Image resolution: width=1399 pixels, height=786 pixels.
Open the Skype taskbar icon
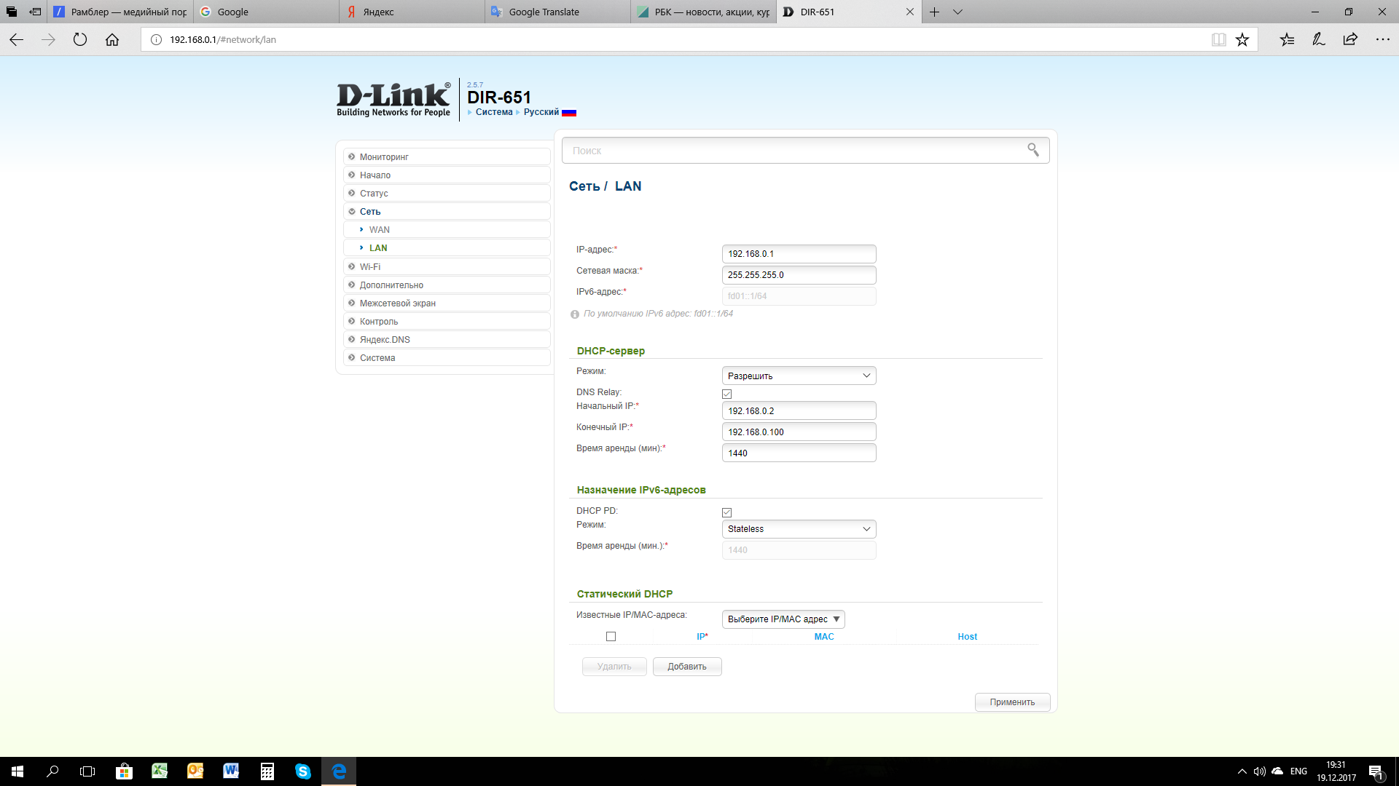[x=303, y=771]
